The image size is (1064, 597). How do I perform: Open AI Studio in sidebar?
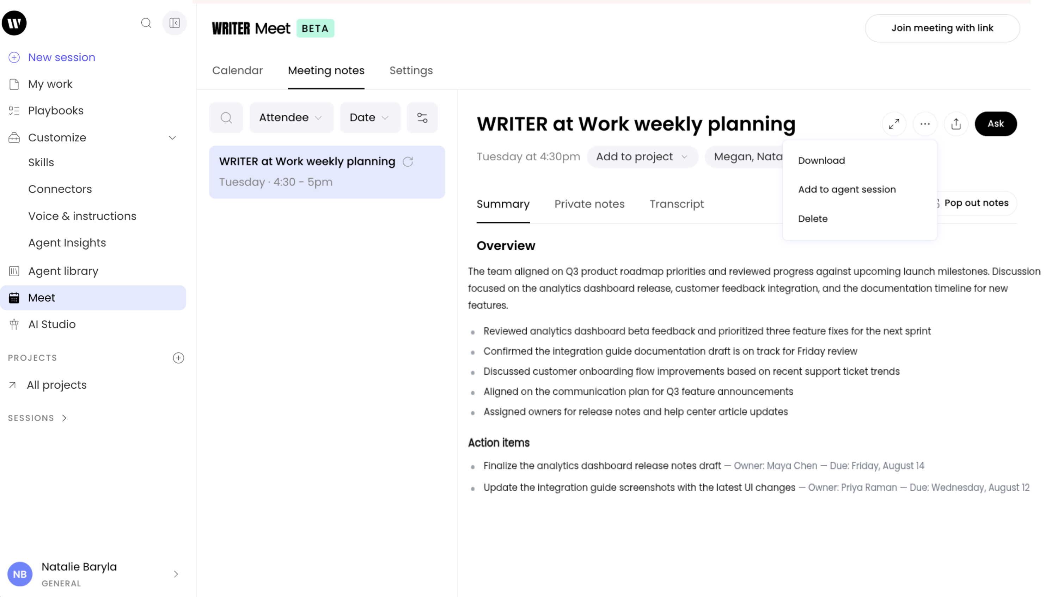pos(52,325)
